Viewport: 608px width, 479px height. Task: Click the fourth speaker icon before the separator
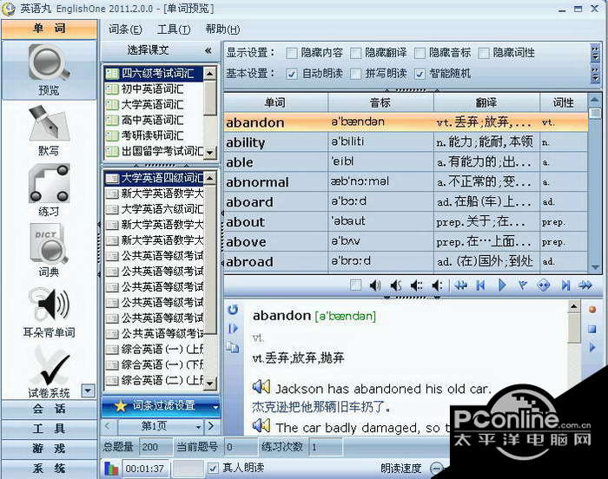coord(437,285)
